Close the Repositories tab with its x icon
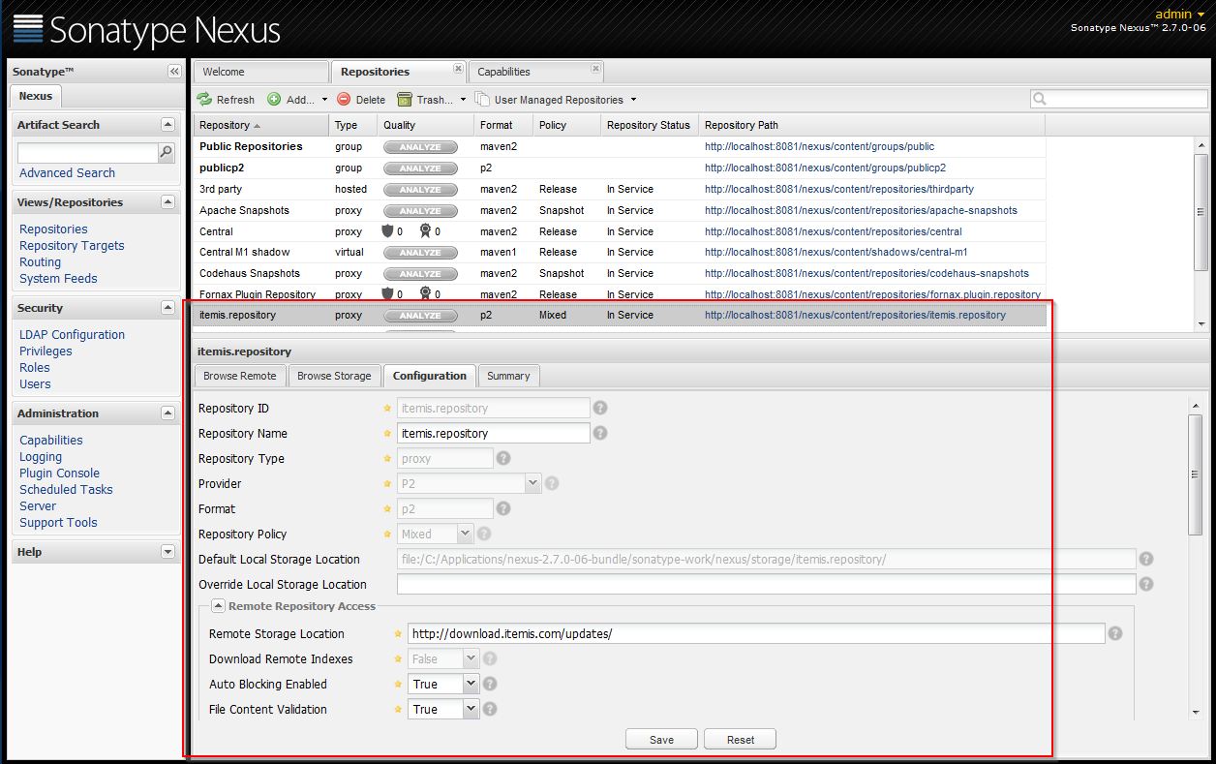 458,69
